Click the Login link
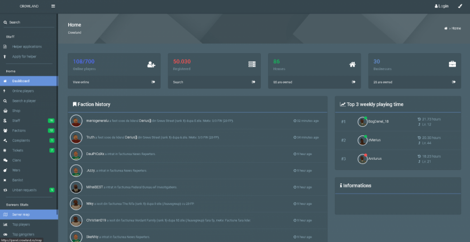The image size is (470, 242). [x=442, y=6]
